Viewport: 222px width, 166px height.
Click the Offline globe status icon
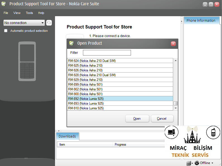[197, 163]
